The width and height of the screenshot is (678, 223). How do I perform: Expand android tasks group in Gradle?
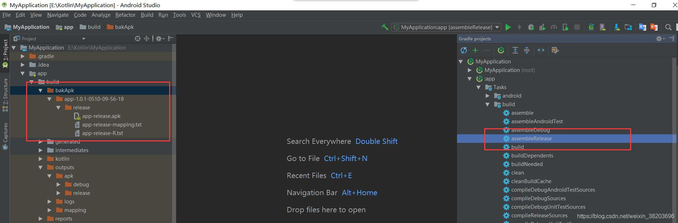(x=487, y=95)
